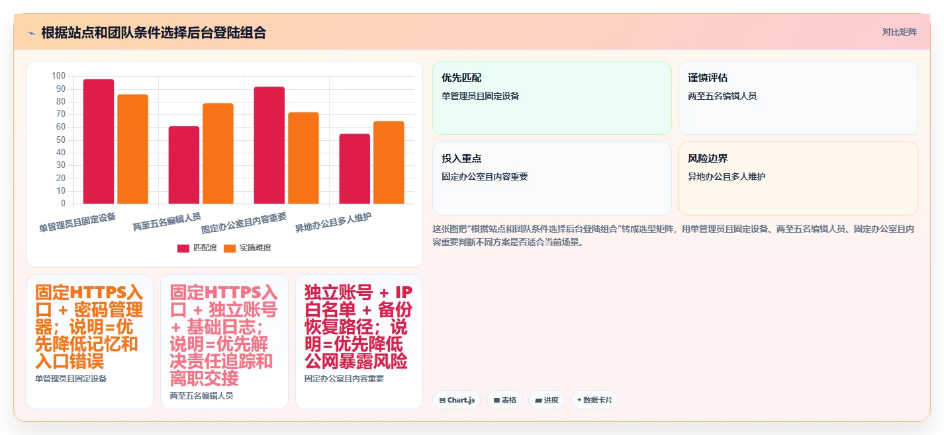Open the orange 固定HTTPS入口 + 密码管理器 stat card

click(89, 342)
